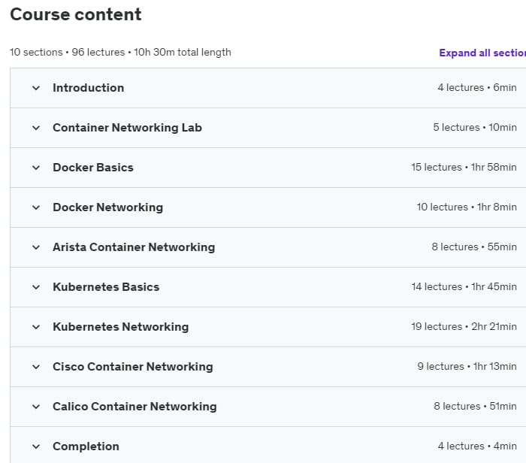This screenshot has width=526, height=463.
Task: Click the 'Course content' heading
Action: point(76,14)
